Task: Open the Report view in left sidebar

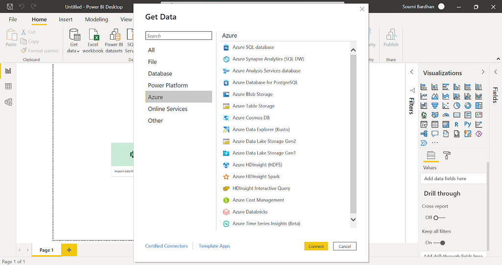Action: click(x=8, y=71)
